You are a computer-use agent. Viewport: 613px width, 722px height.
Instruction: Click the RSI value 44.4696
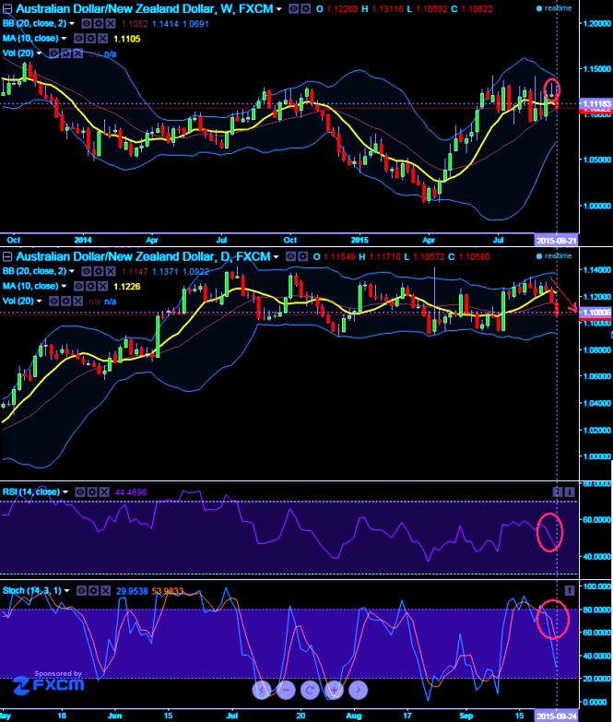pos(131,492)
